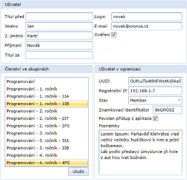Select the first list item Programování

coord(46,81)
